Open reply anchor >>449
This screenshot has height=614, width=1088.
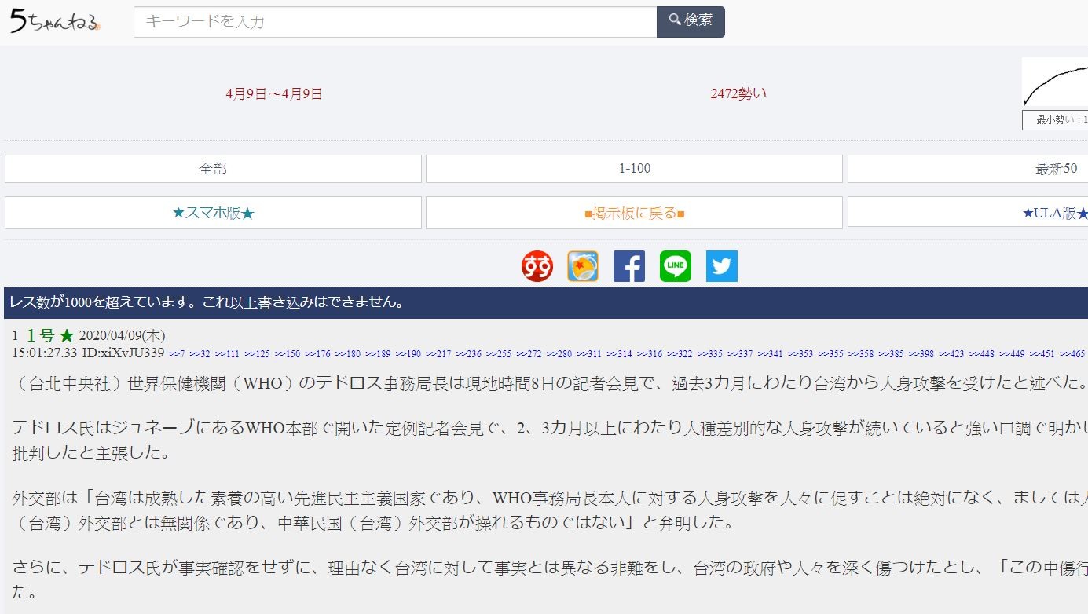point(1012,353)
